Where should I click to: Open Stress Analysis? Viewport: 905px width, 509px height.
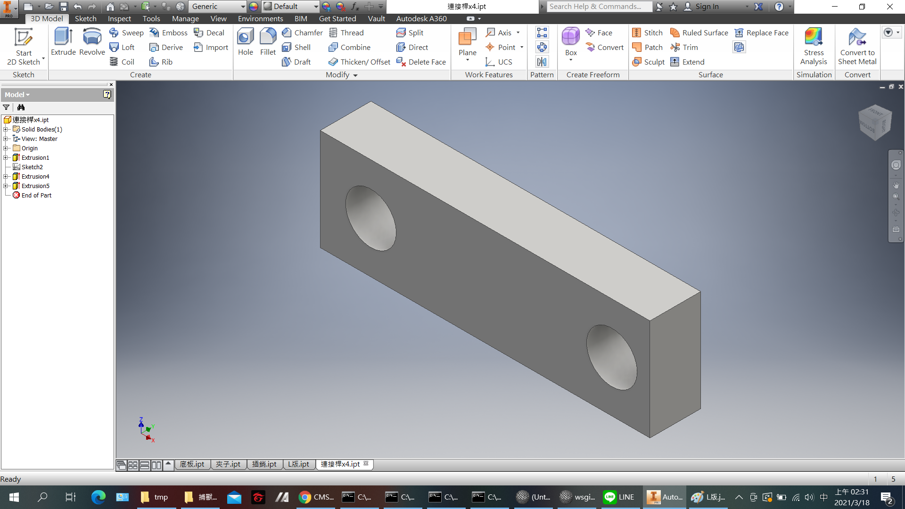pos(814,46)
